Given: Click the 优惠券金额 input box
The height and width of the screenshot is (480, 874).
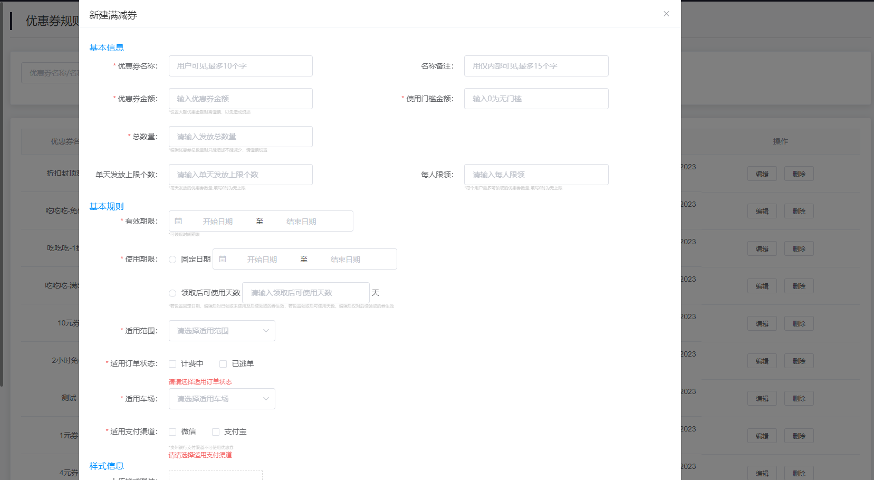Looking at the screenshot, I should (241, 99).
